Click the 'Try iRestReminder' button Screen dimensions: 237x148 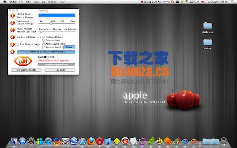pyautogui.click(x=26, y=70)
